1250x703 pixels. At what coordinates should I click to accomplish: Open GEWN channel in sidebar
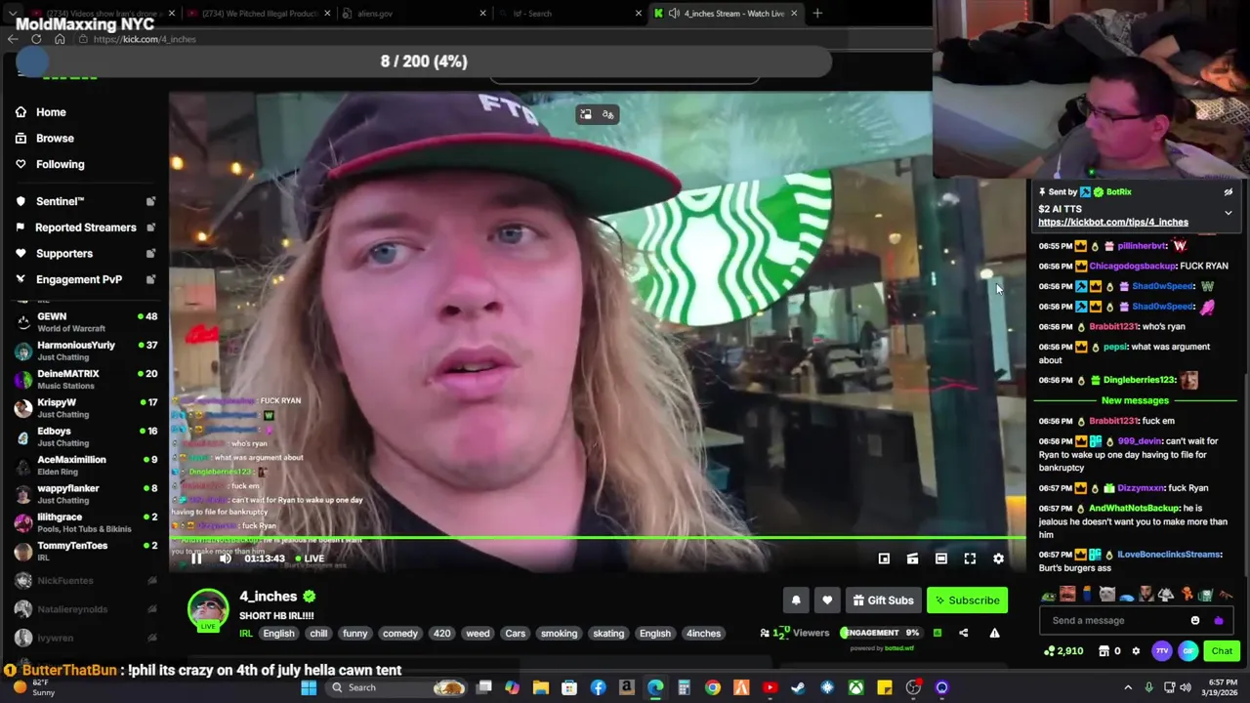[x=86, y=322]
